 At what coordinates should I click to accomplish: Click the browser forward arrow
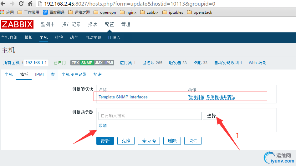(x=12, y=3)
